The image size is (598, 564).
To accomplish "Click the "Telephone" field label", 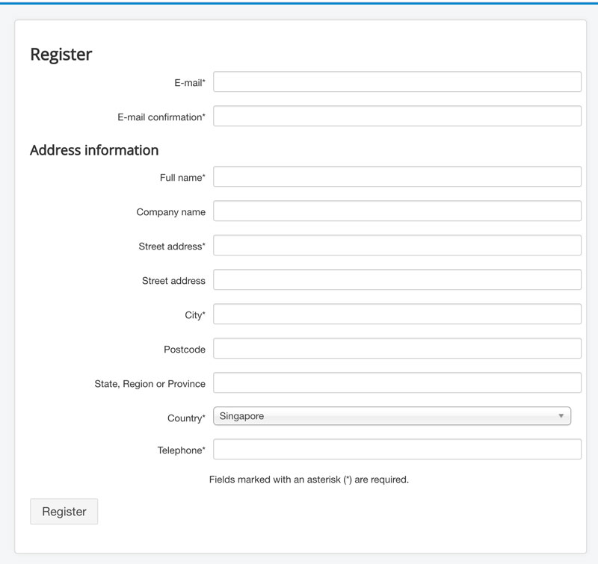I will click(x=181, y=450).
